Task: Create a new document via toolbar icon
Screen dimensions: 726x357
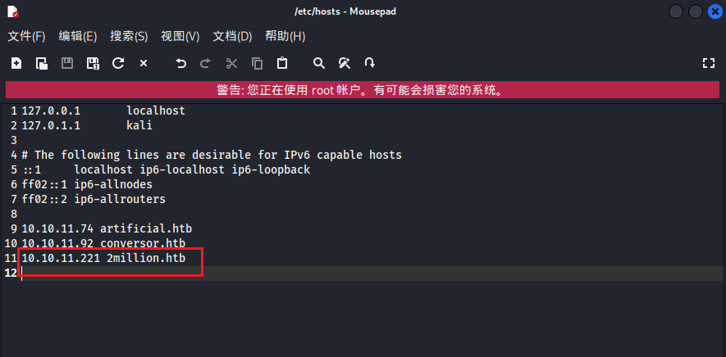Action: pyautogui.click(x=16, y=63)
